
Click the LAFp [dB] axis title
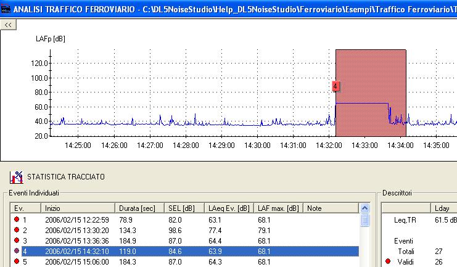pyautogui.click(x=51, y=39)
